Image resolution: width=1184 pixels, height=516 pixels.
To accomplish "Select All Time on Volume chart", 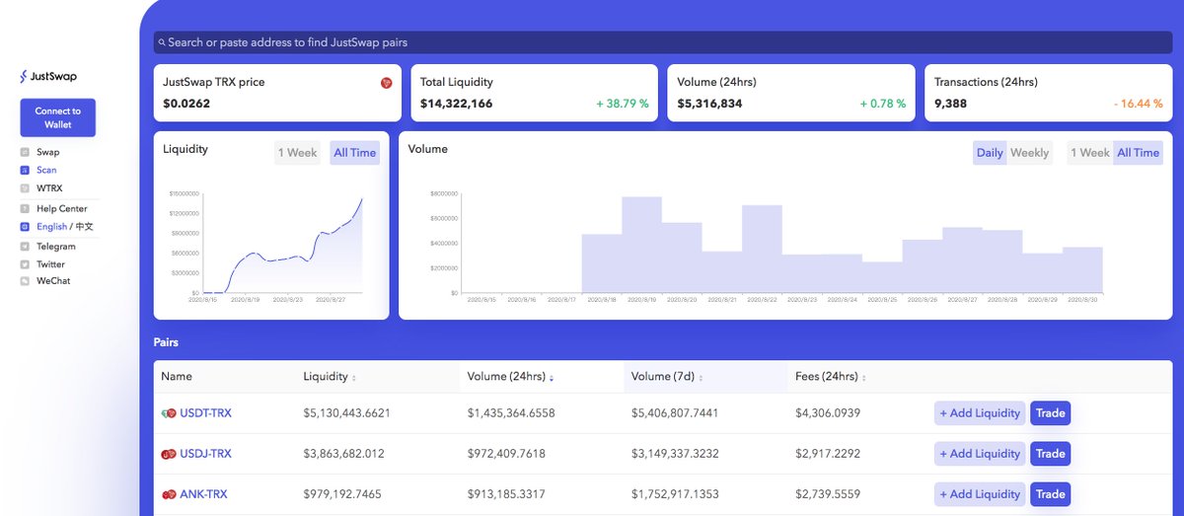I will 1139,153.
